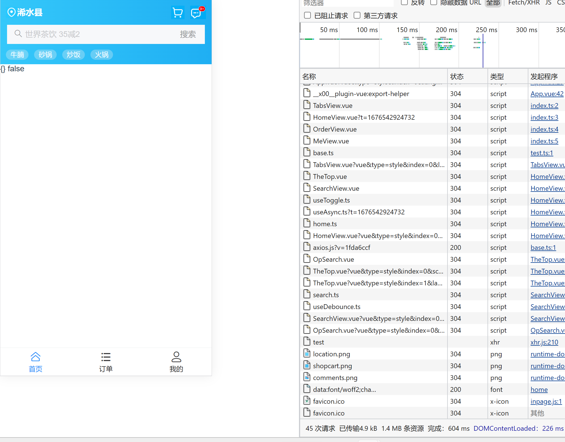
Task: Filter by Fetch/XHR requests
Action: click(x=524, y=3)
